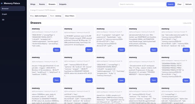Open the chunk 23 memory drawer
This screenshot has height=104, width=195.
(x=56, y=50)
